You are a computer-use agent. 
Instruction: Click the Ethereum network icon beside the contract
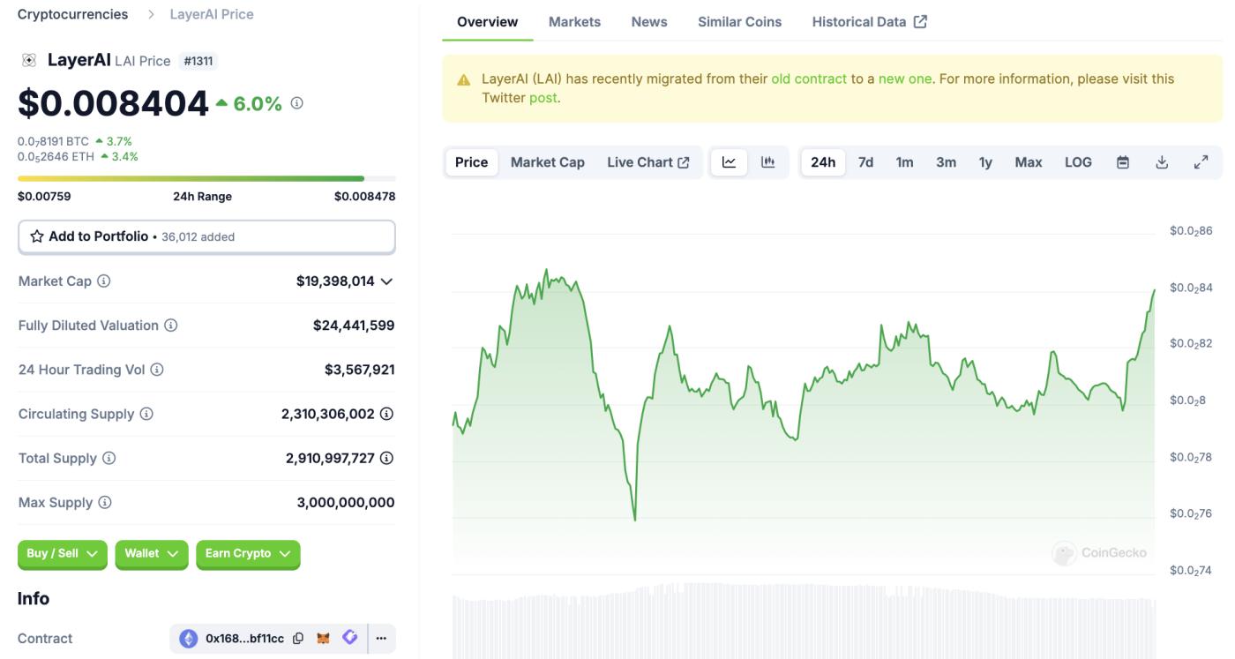[188, 637]
